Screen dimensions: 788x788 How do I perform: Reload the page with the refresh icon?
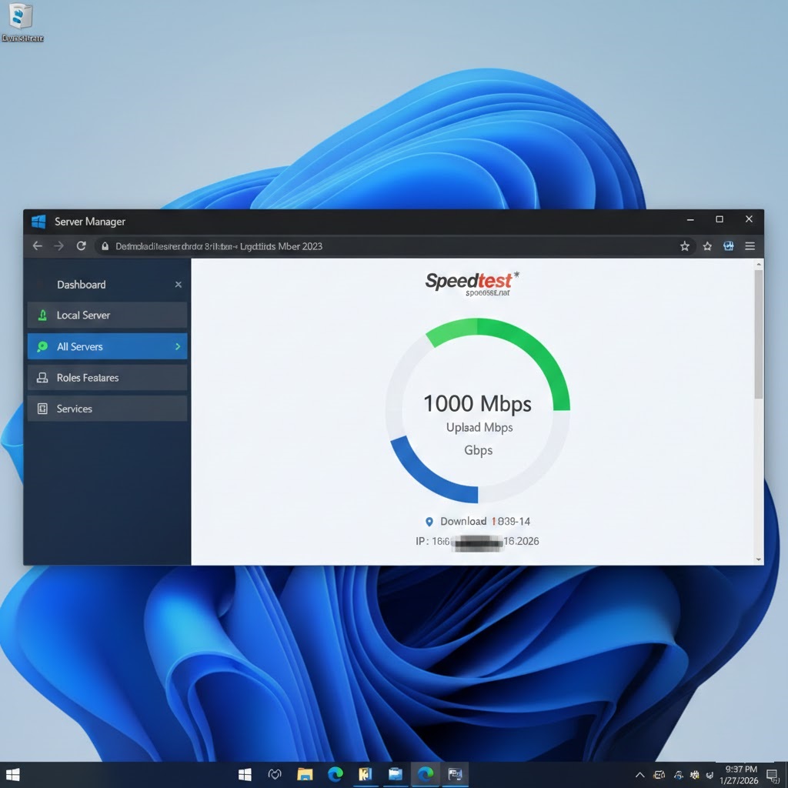[x=81, y=245]
